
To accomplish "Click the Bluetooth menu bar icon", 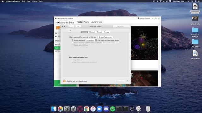I will pos(157,1).
